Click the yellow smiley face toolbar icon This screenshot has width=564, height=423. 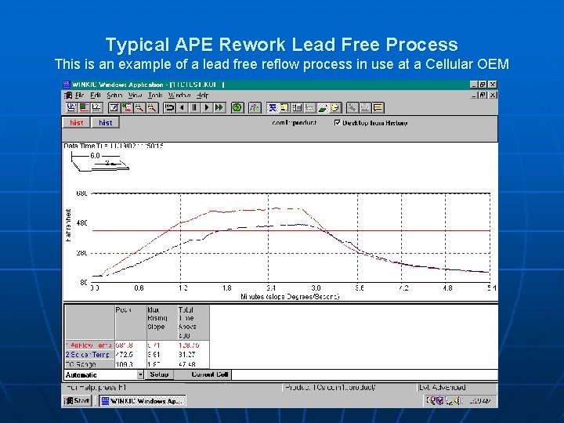pyautogui.click(x=334, y=107)
